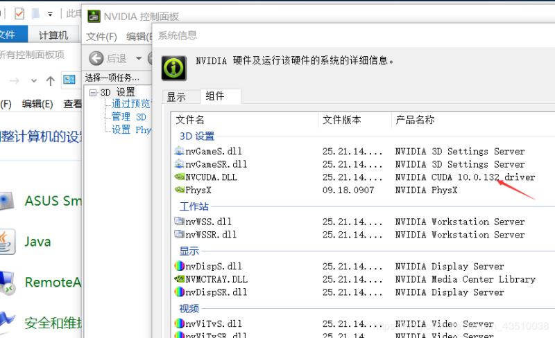Select the nvViTvS.dll file name
The width and height of the screenshot is (555, 338).
[x=214, y=324]
